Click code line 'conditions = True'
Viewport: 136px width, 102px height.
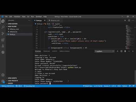[56, 37]
